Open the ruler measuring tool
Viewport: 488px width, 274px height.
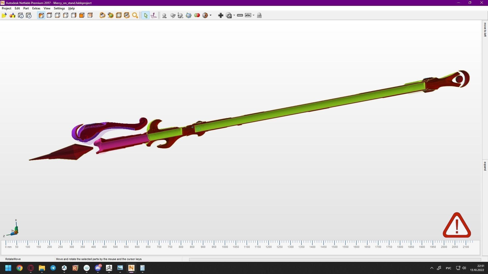click(x=240, y=15)
